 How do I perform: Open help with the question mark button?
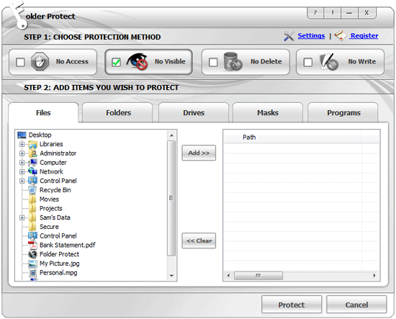tap(315, 13)
